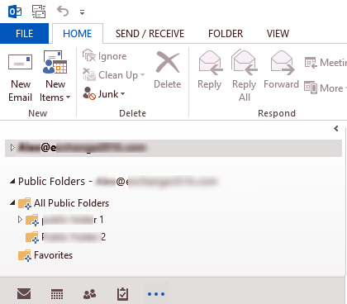This screenshot has height=304, width=347.
Task: Open the New Items menu
Action: [55, 77]
